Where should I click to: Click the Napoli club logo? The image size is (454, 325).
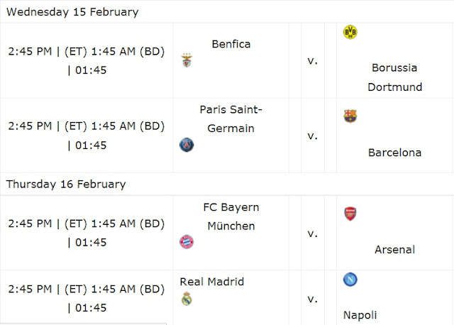click(x=350, y=280)
